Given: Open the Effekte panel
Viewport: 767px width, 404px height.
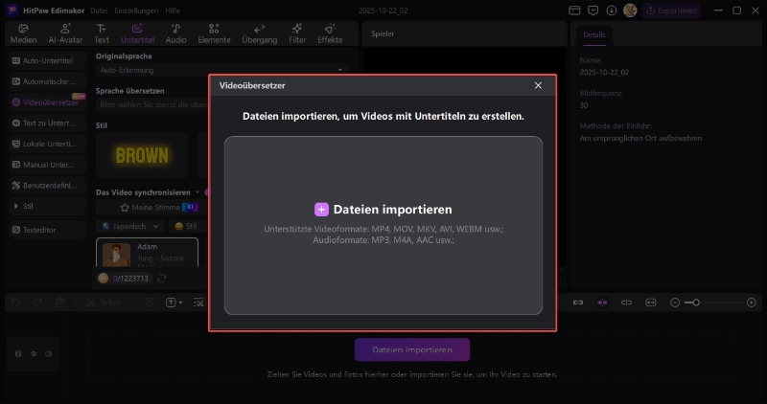Looking at the screenshot, I should click(x=330, y=34).
